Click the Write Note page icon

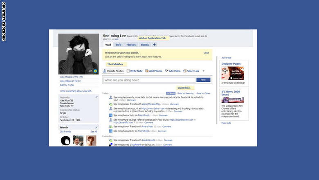(x=128, y=71)
